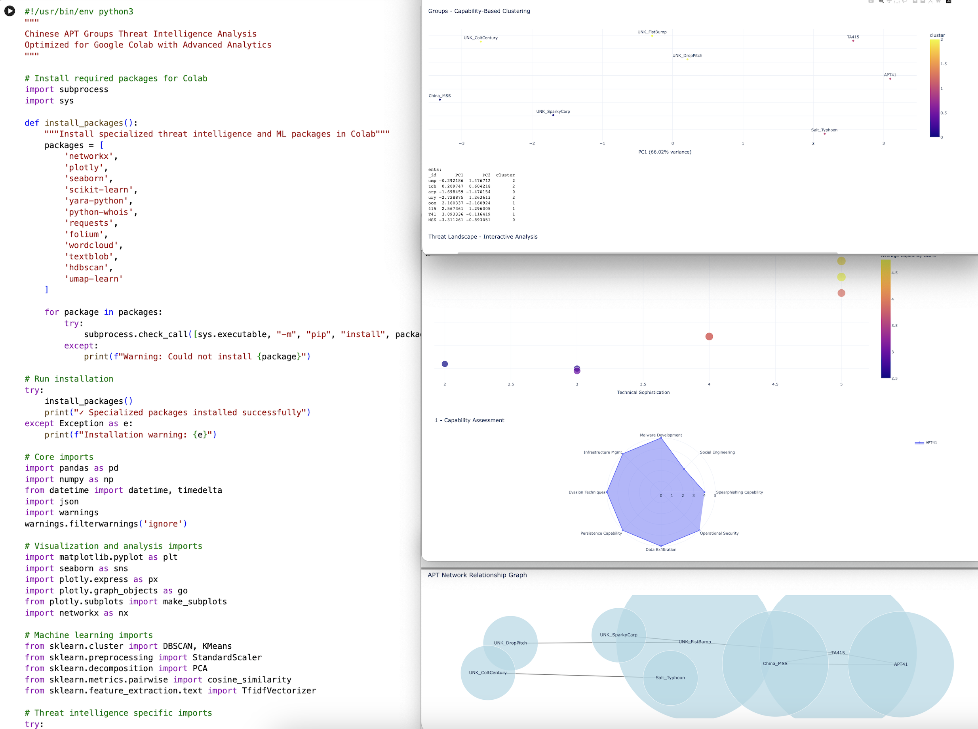The height and width of the screenshot is (729, 978).
Task: Click the TA415 point in clustering scatter
Action: pyautogui.click(x=853, y=41)
